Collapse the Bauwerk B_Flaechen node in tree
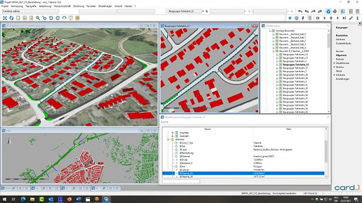The width and height of the screenshot is (362, 203). (274, 51)
